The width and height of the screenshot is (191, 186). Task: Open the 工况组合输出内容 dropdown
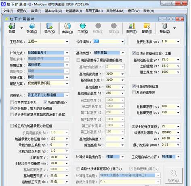click(x=178, y=157)
